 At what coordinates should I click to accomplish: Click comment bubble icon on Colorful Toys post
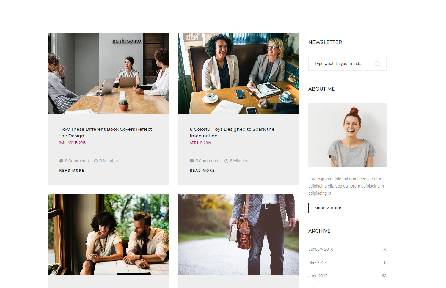(x=192, y=161)
